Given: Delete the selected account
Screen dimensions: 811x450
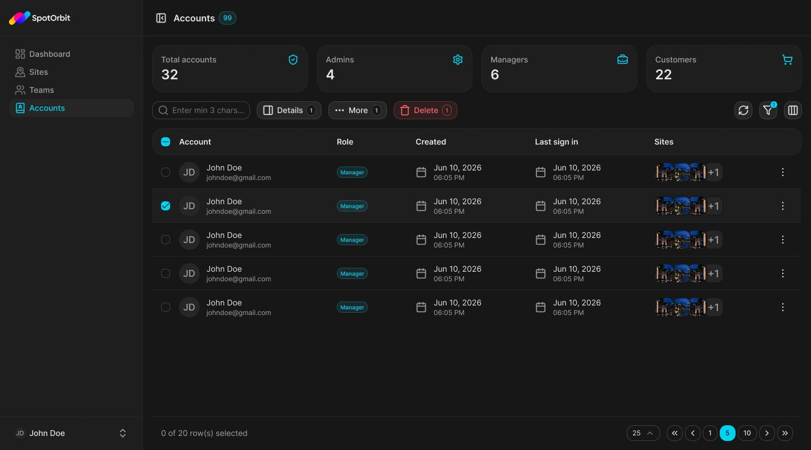Looking at the screenshot, I should point(425,110).
